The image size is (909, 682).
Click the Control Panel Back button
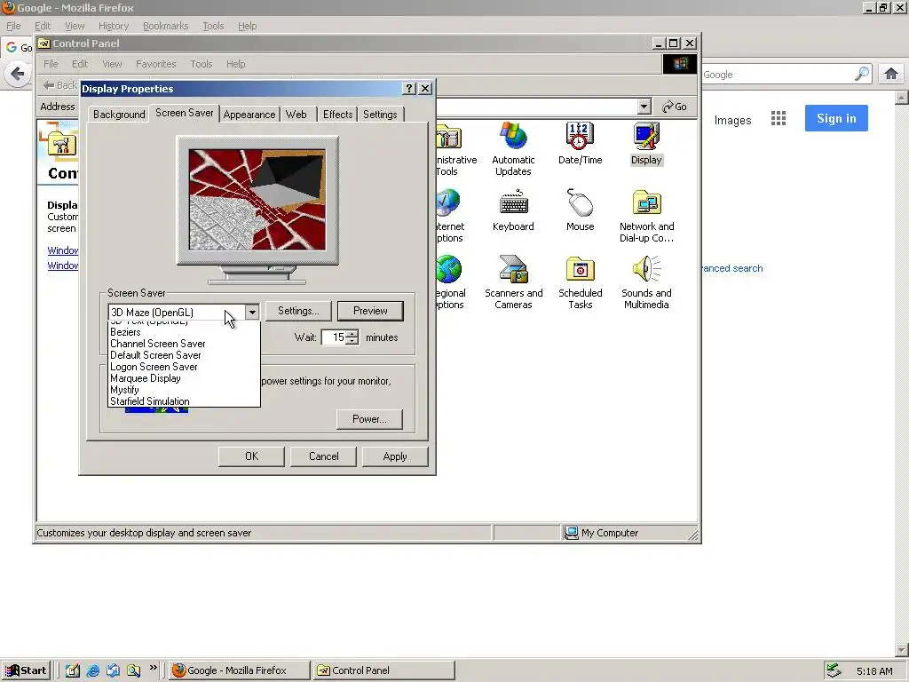[x=59, y=85]
